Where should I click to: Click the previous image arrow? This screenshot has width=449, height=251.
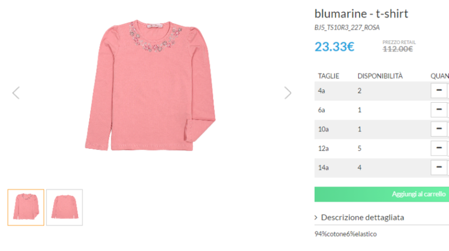tap(16, 92)
